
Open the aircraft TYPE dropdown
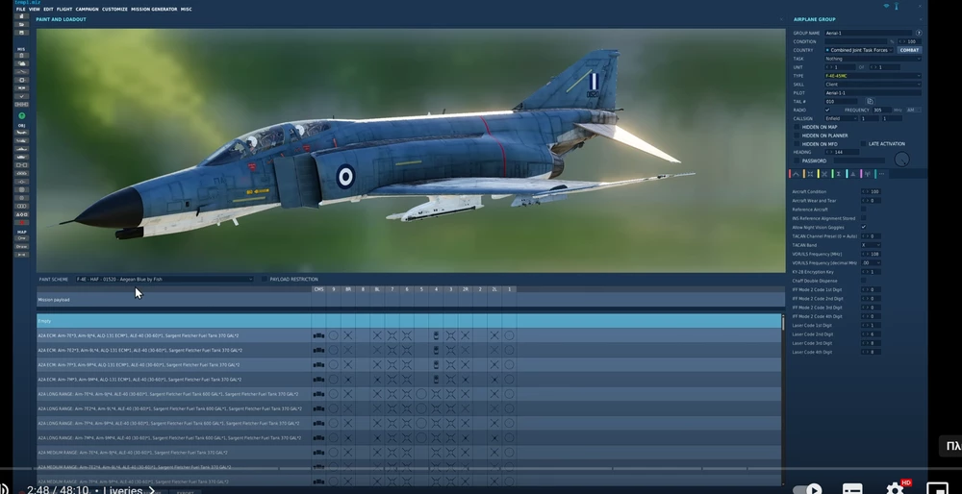click(873, 76)
